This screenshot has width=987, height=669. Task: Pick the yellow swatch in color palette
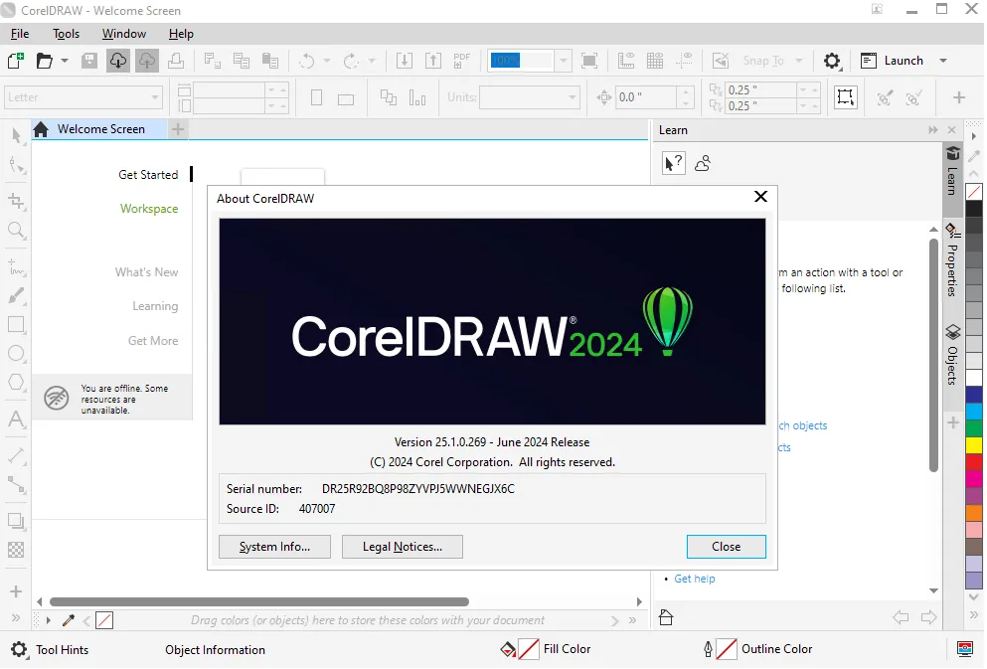coord(974,445)
